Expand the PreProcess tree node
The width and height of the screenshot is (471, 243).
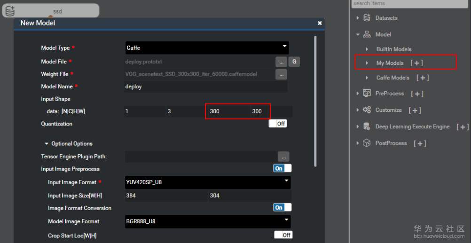[357, 94]
